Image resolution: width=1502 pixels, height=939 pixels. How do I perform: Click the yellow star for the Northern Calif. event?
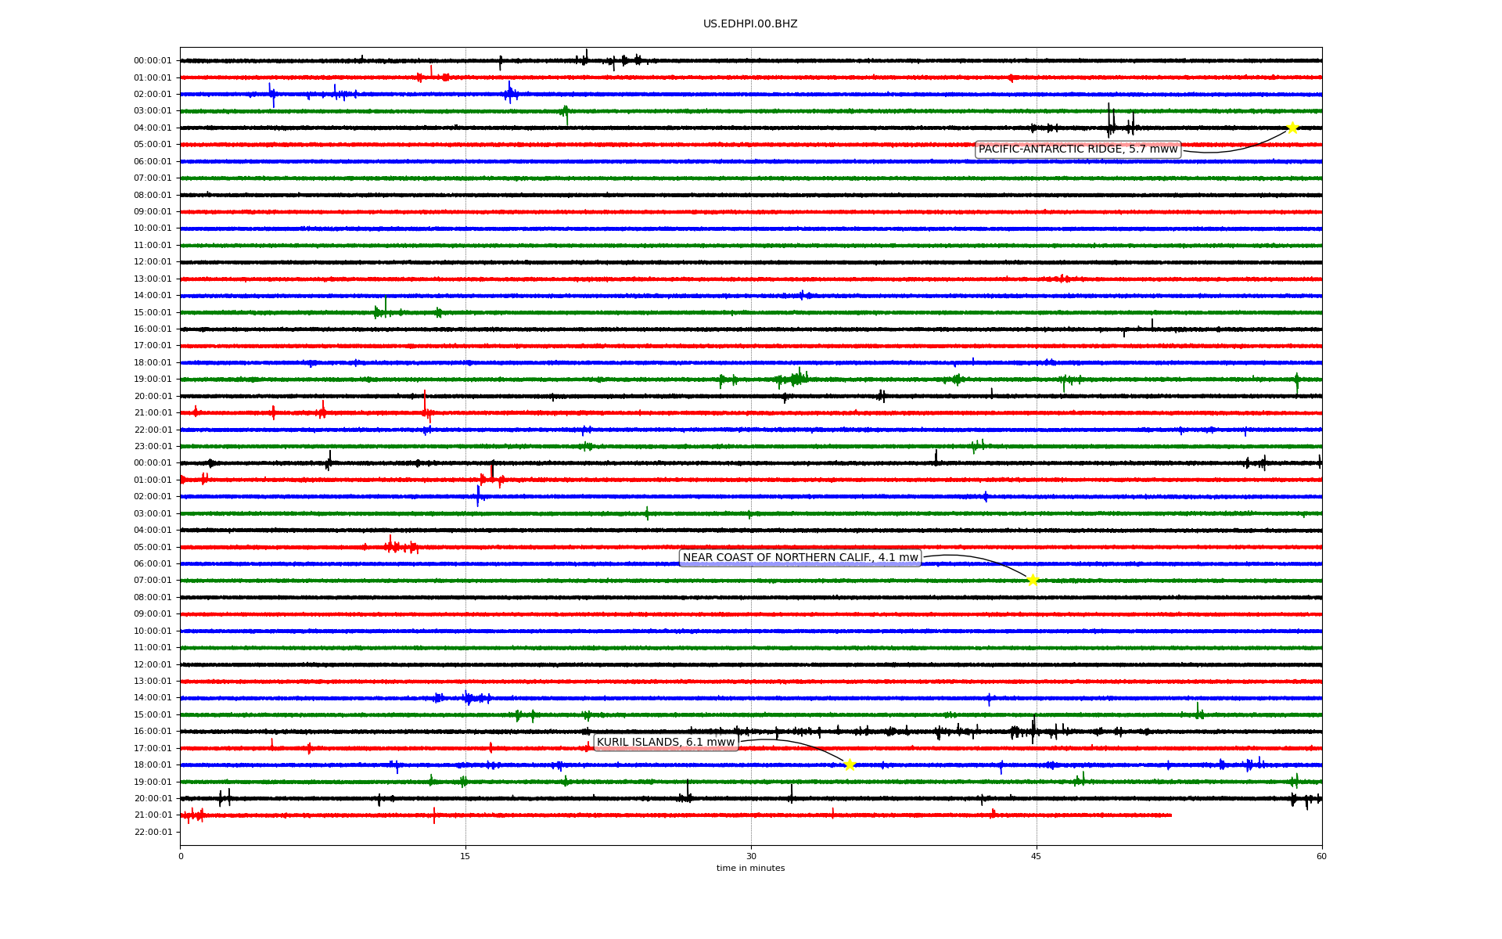coord(1033,580)
